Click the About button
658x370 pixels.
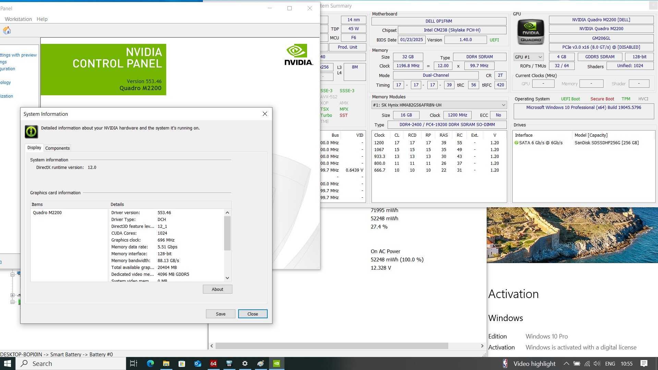[x=217, y=289]
